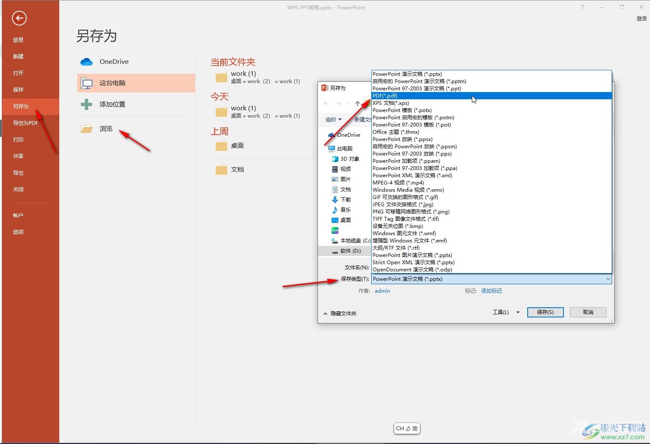Select 桌面 in dialog tree
This screenshot has width=650, height=444.
point(341,220)
